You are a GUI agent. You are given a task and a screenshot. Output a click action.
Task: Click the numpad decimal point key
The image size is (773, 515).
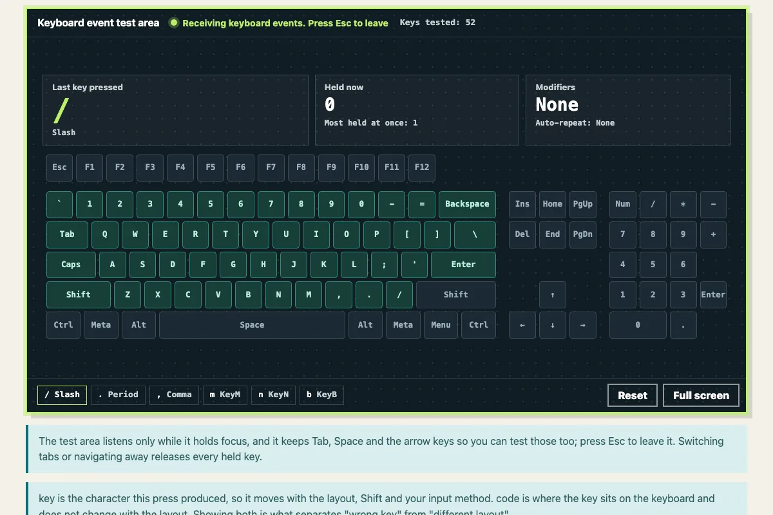(683, 325)
